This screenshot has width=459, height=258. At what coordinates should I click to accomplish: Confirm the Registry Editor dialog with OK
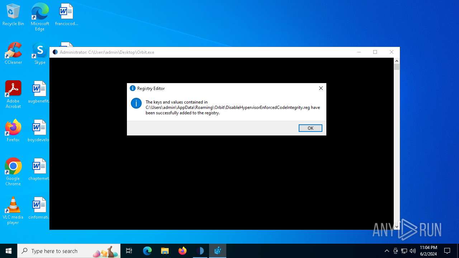click(310, 128)
